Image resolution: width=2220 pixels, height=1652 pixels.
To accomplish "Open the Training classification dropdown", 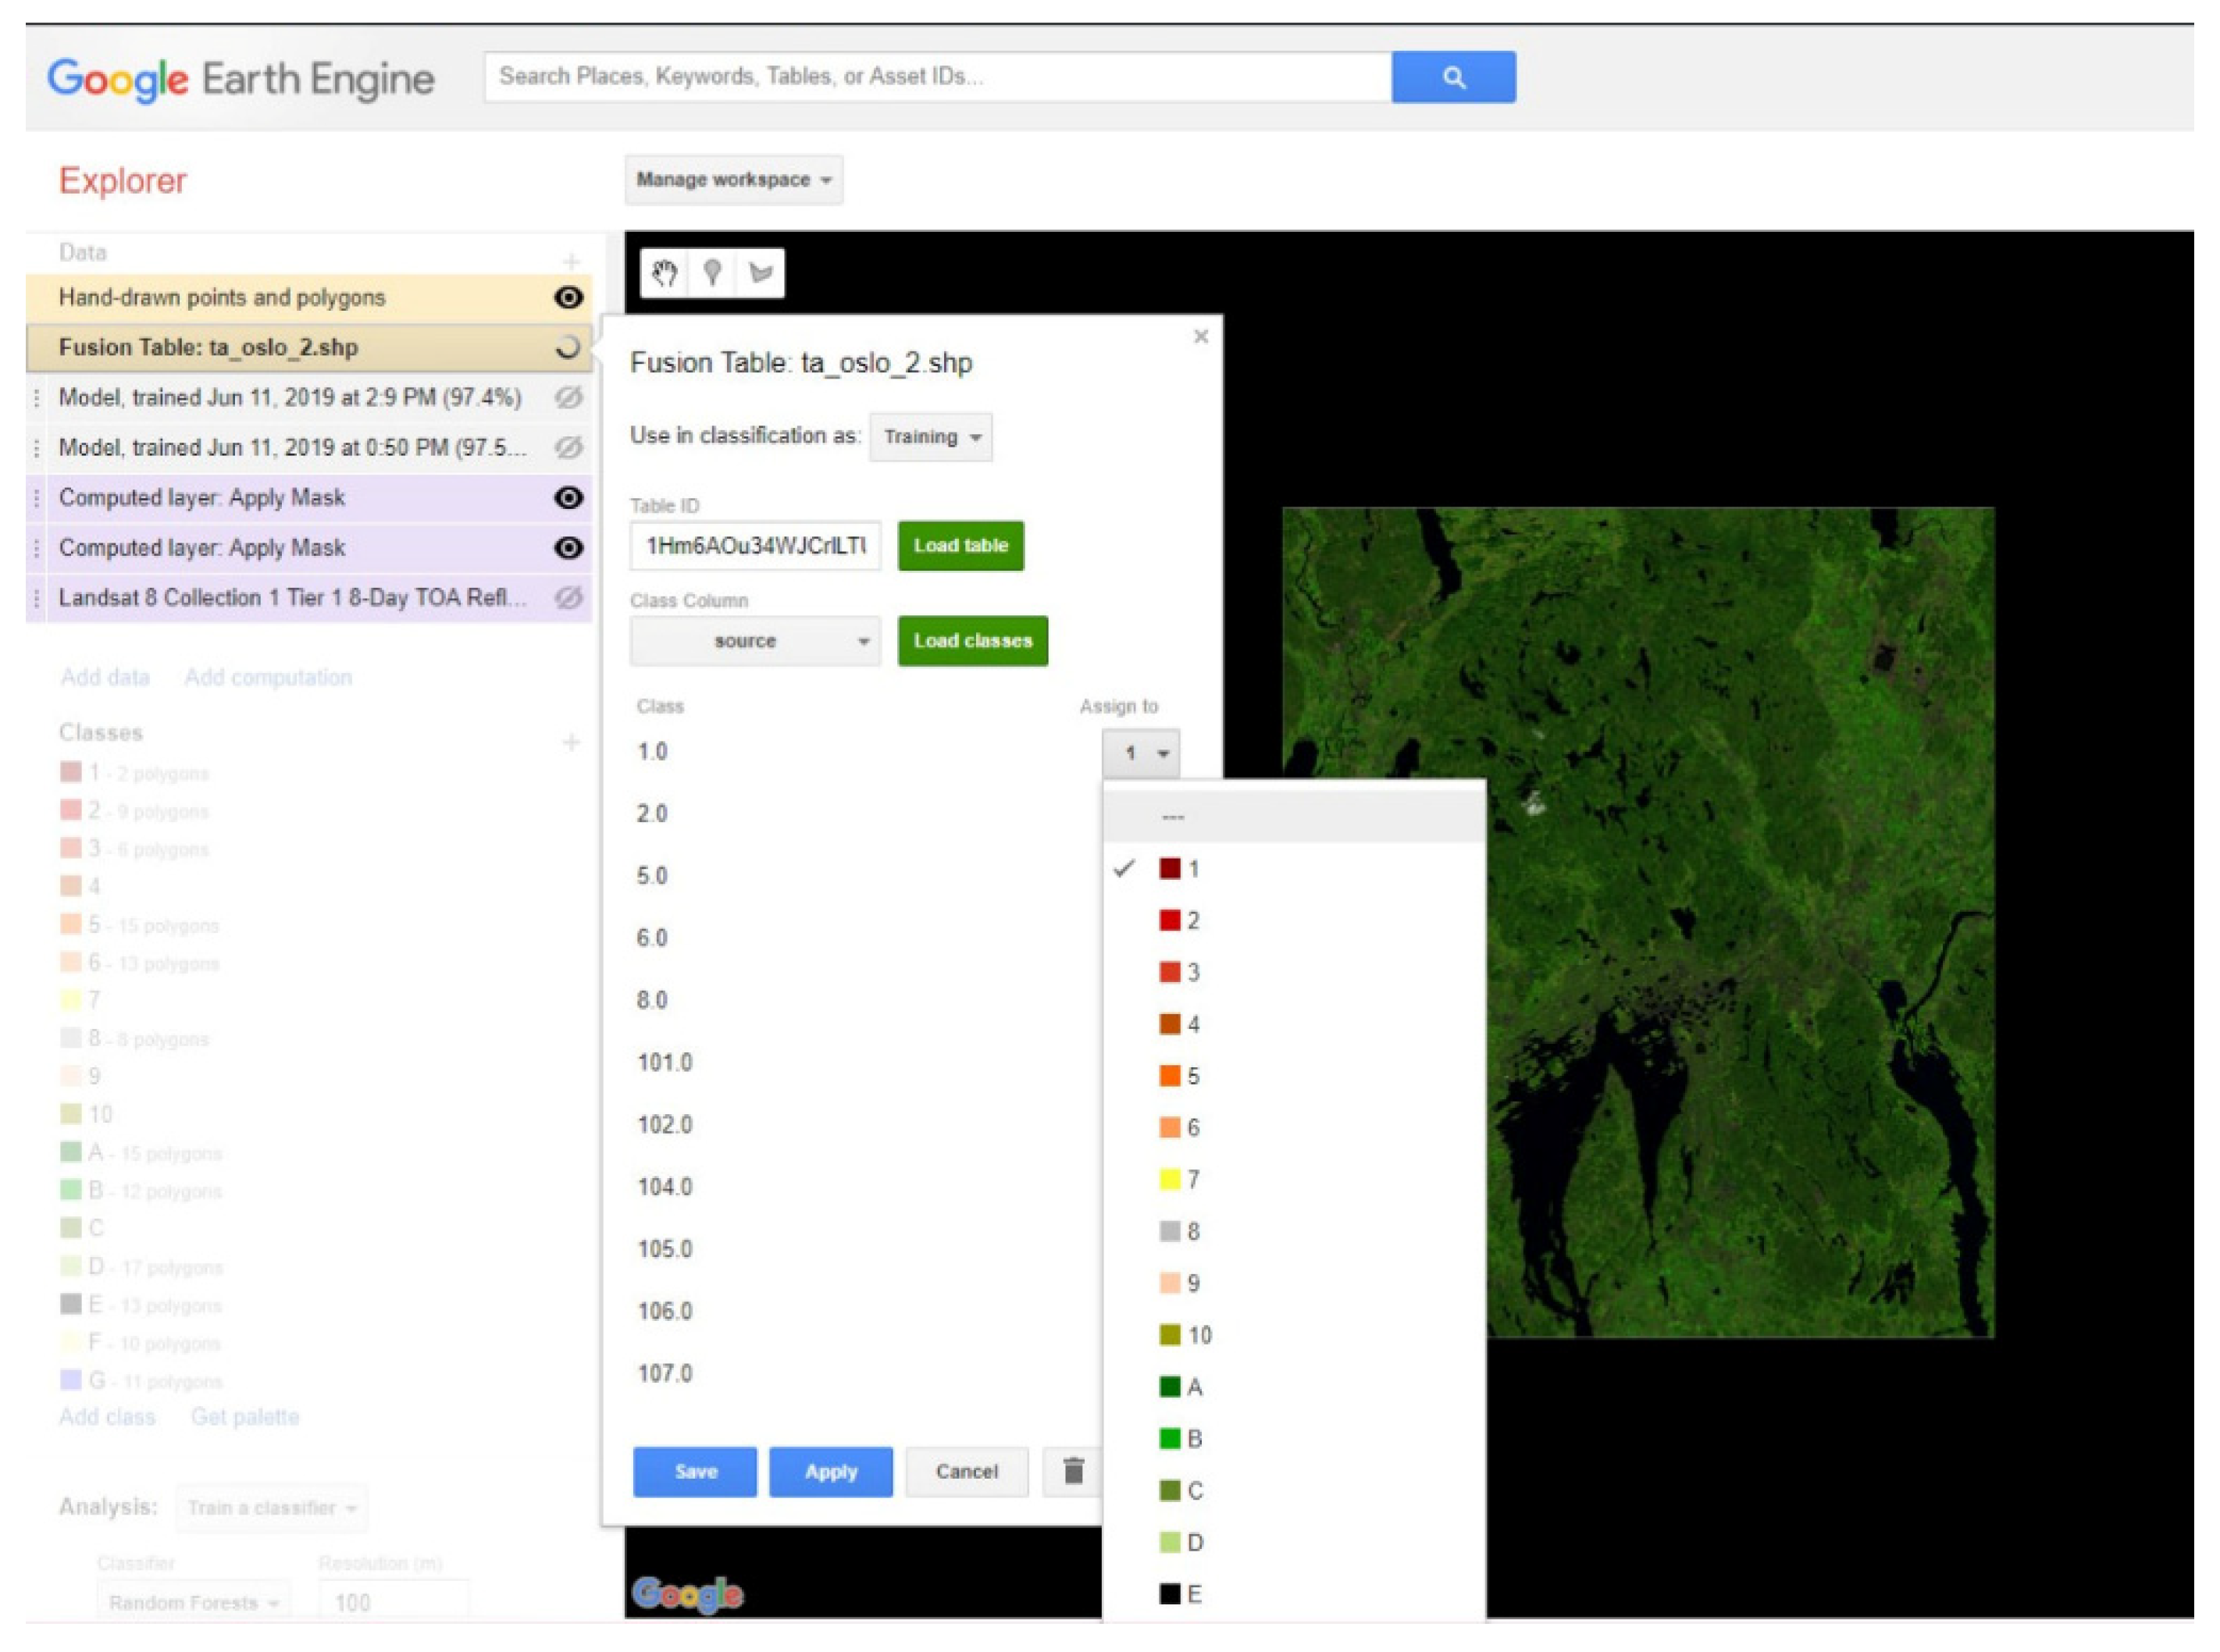I will click(930, 437).
